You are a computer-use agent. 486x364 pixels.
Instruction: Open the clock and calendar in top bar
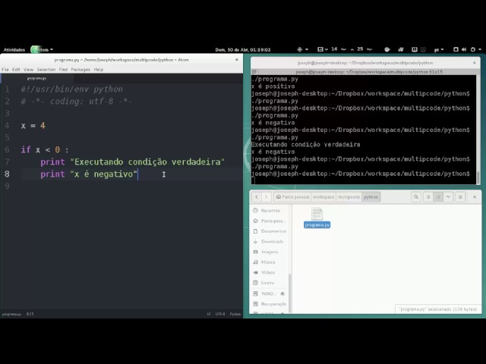pyautogui.click(x=243, y=50)
